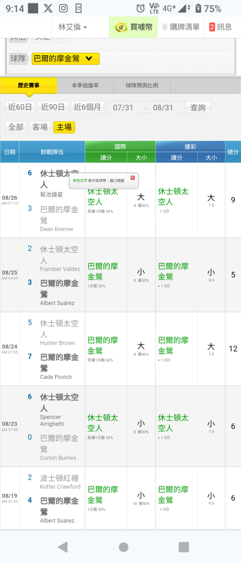241x563 pixels.
Task: Tap total score 9 in 08/26 row
Action: coord(233,200)
